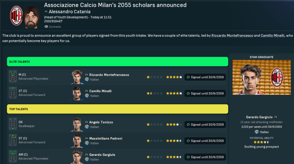The image size is (294, 164).
Task: Open Riccardo Montefrancesco link in announcement text
Action: click(x=232, y=36)
